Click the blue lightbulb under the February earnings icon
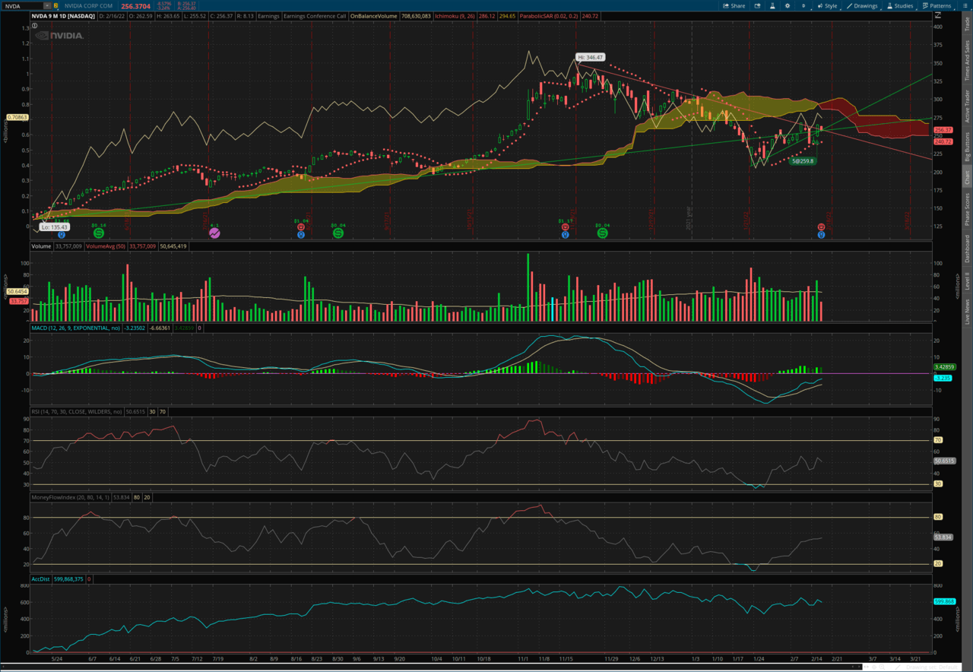The height and width of the screenshot is (672, 973). coord(822,236)
